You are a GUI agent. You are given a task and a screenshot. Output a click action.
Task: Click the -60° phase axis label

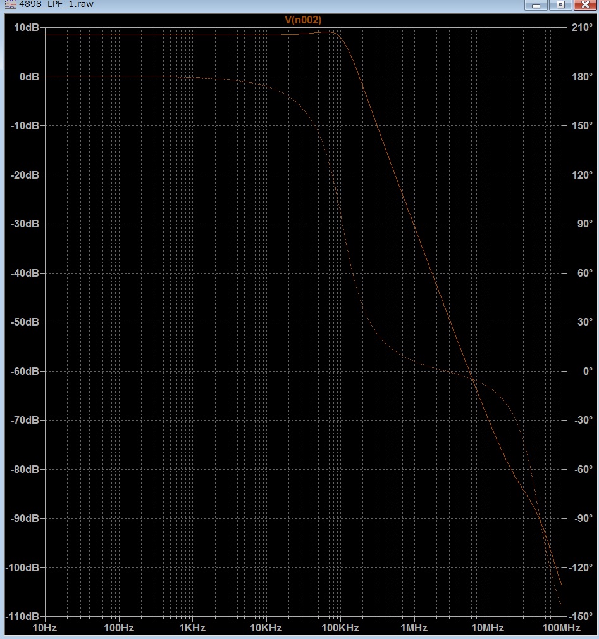[x=583, y=469]
